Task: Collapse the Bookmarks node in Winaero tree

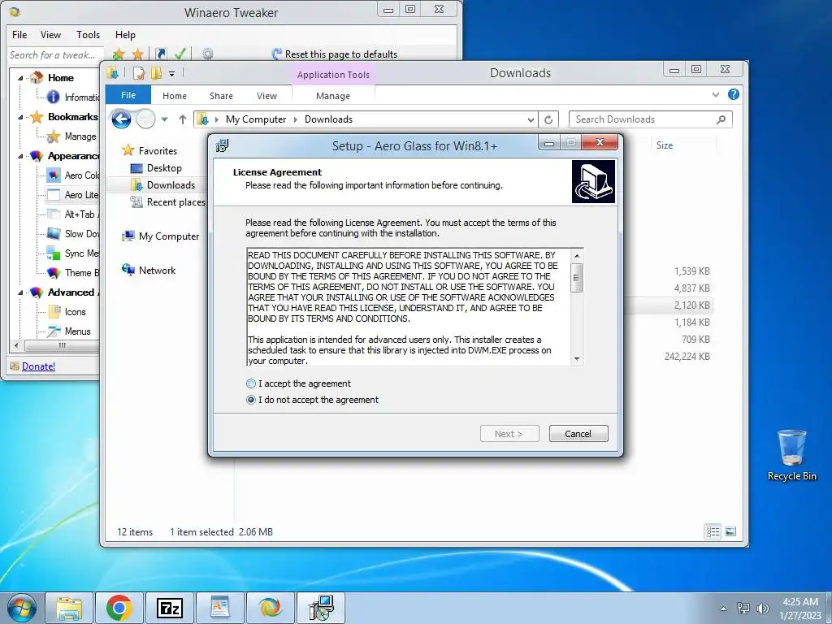Action: [x=20, y=117]
